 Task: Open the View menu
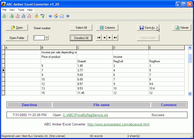[12, 10]
